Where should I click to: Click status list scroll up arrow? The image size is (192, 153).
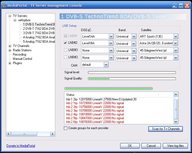tap(176, 94)
